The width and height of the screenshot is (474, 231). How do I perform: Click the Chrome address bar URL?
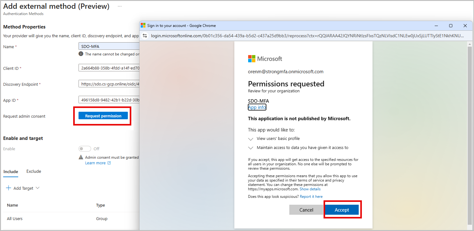[x=307, y=36]
